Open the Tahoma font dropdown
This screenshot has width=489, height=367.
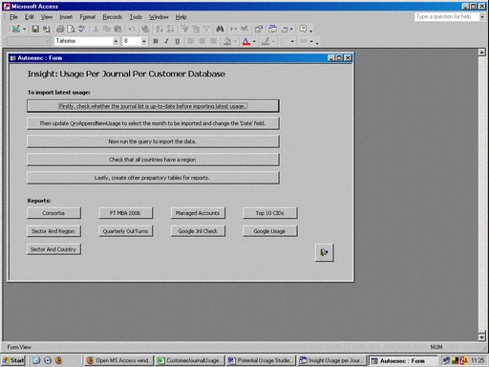tap(116, 41)
